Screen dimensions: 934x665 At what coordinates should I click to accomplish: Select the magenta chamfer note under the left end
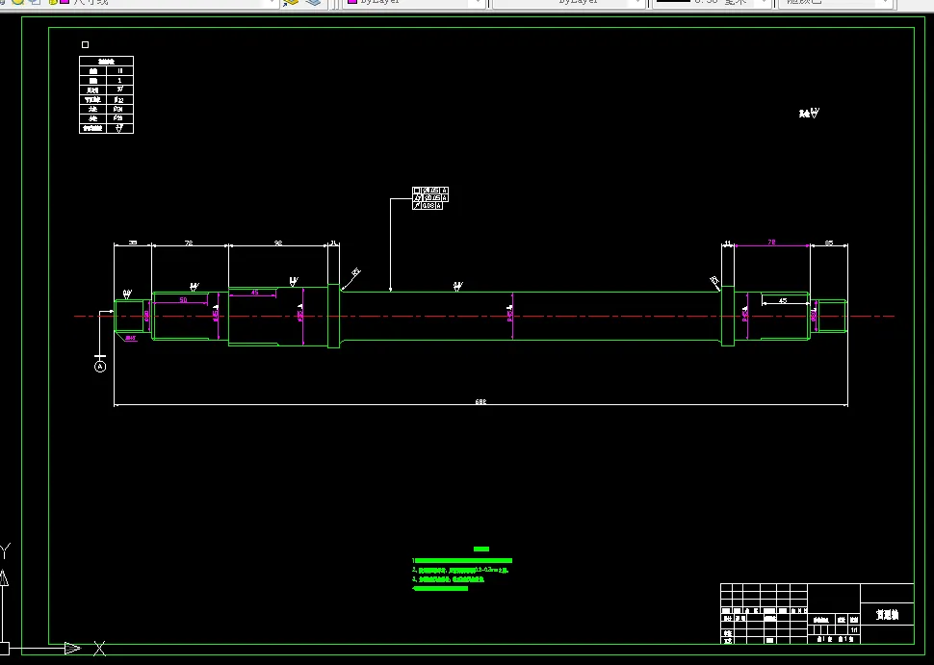[130, 338]
